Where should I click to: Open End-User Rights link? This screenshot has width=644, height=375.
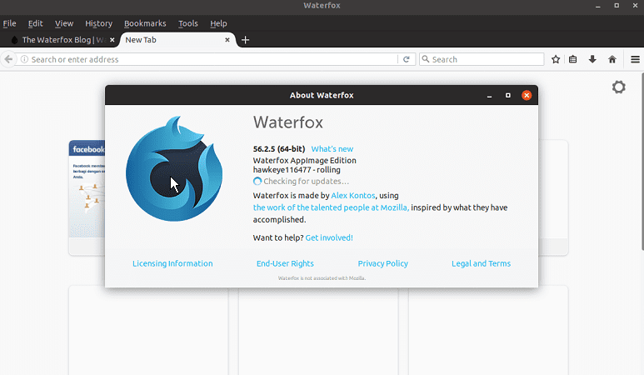coord(285,263)
